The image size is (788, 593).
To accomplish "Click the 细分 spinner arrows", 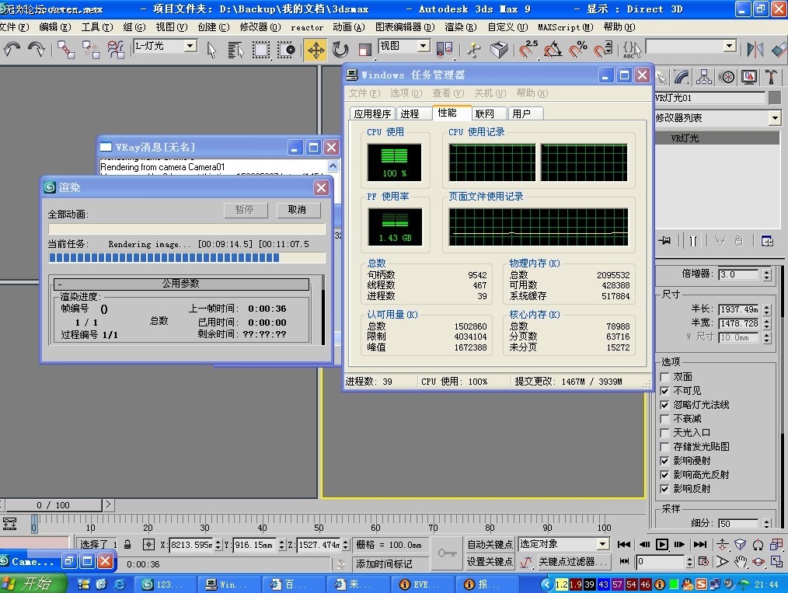I will coord(766,523).
